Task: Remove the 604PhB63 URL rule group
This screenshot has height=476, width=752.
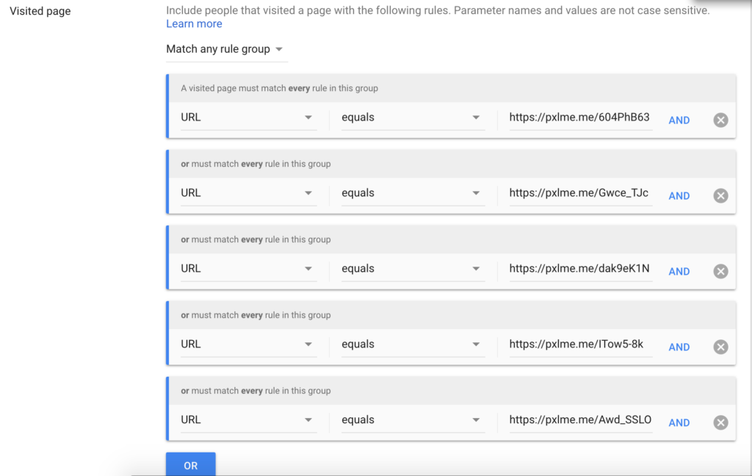Action: [720, 120]
